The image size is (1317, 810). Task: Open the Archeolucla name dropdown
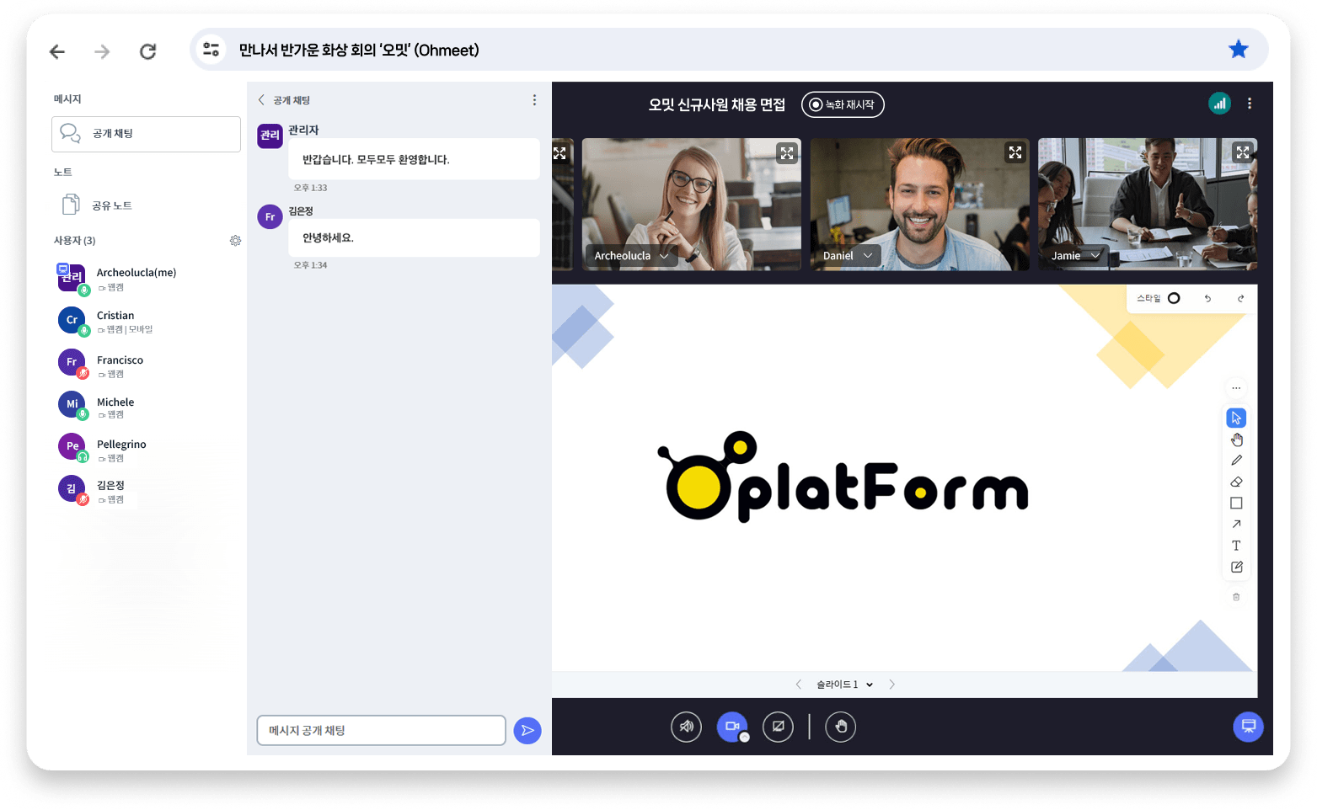(x=631, y=256)
